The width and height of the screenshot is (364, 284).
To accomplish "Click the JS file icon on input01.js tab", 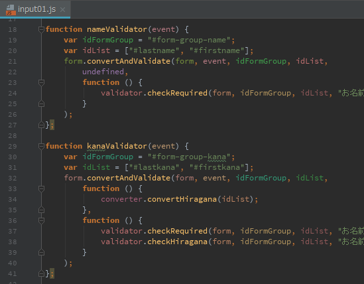I will (x=11, y=10).
